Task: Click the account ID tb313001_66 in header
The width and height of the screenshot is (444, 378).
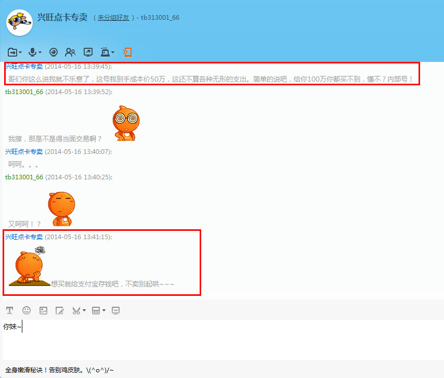Action: [x=160, y=18]
